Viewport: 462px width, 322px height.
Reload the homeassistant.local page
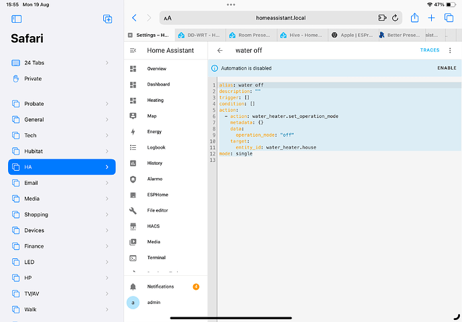395,18
